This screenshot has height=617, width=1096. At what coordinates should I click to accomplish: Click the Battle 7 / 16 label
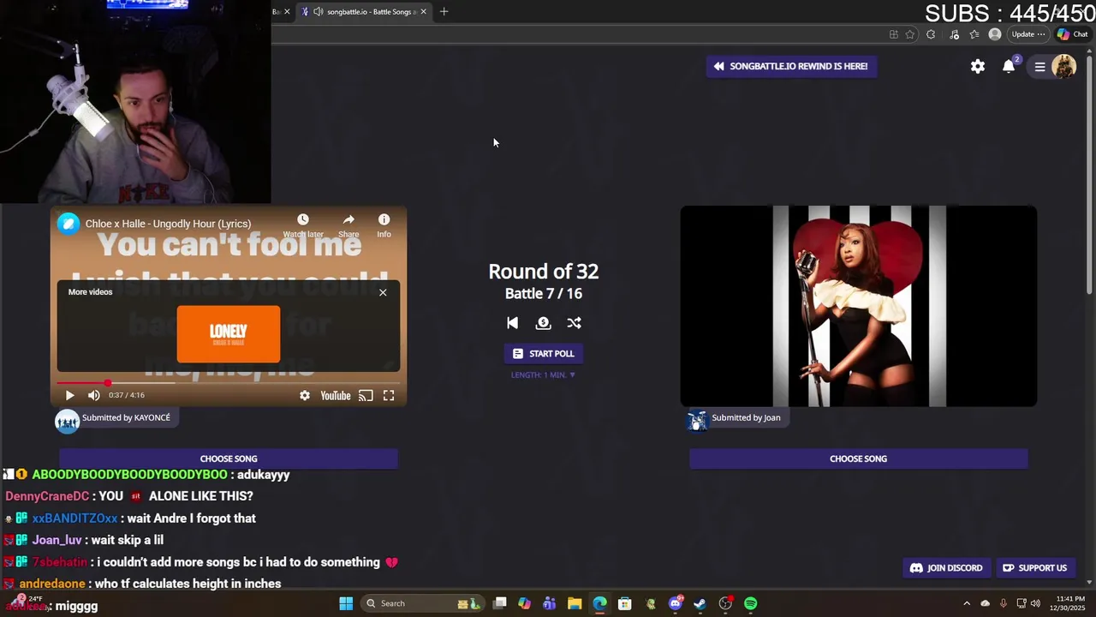pos(543,293)
